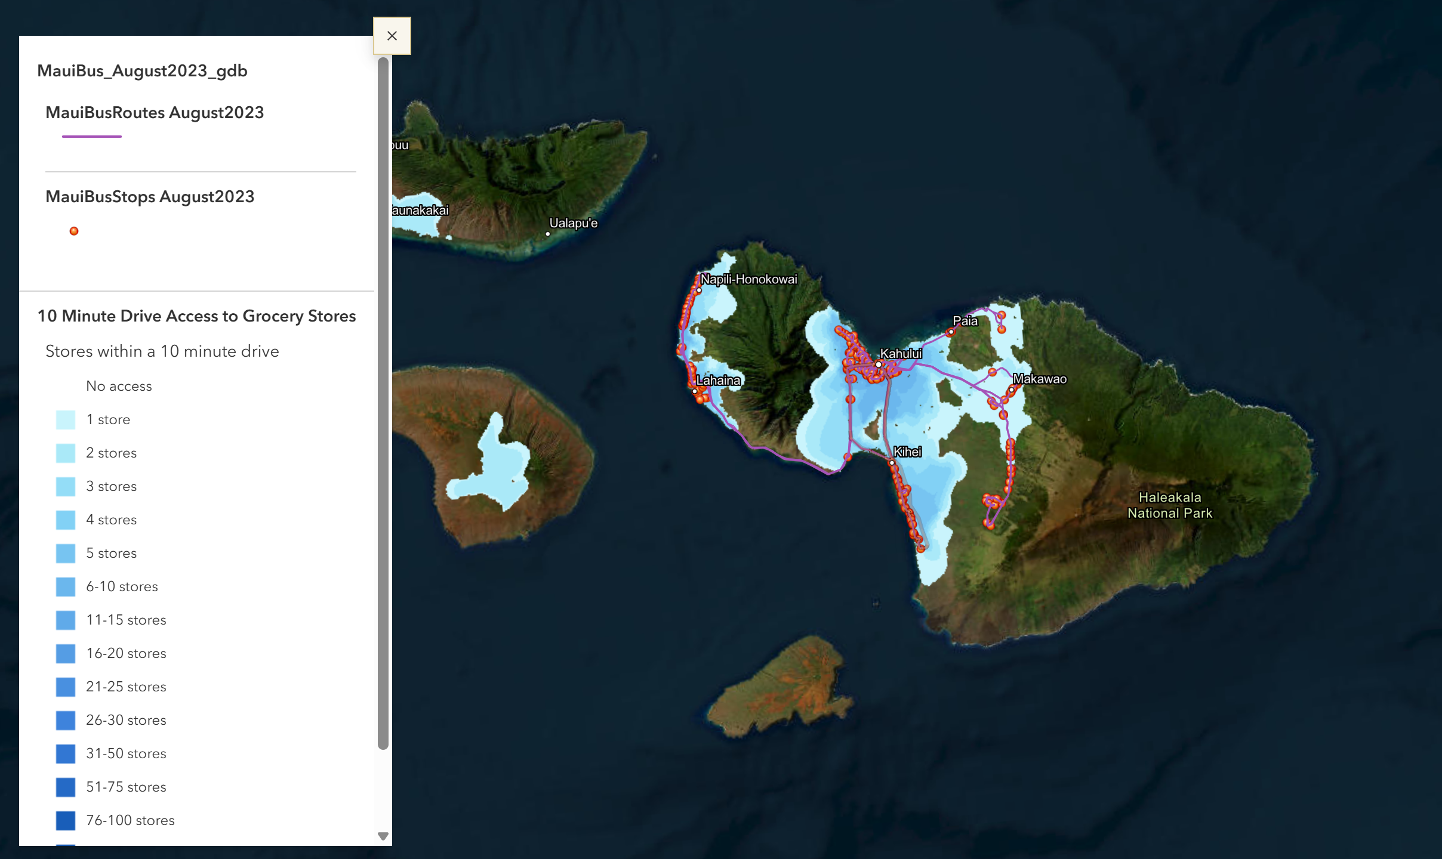
Task: Click the Kahului city marker dot
Action: click(x=879, y=364)
